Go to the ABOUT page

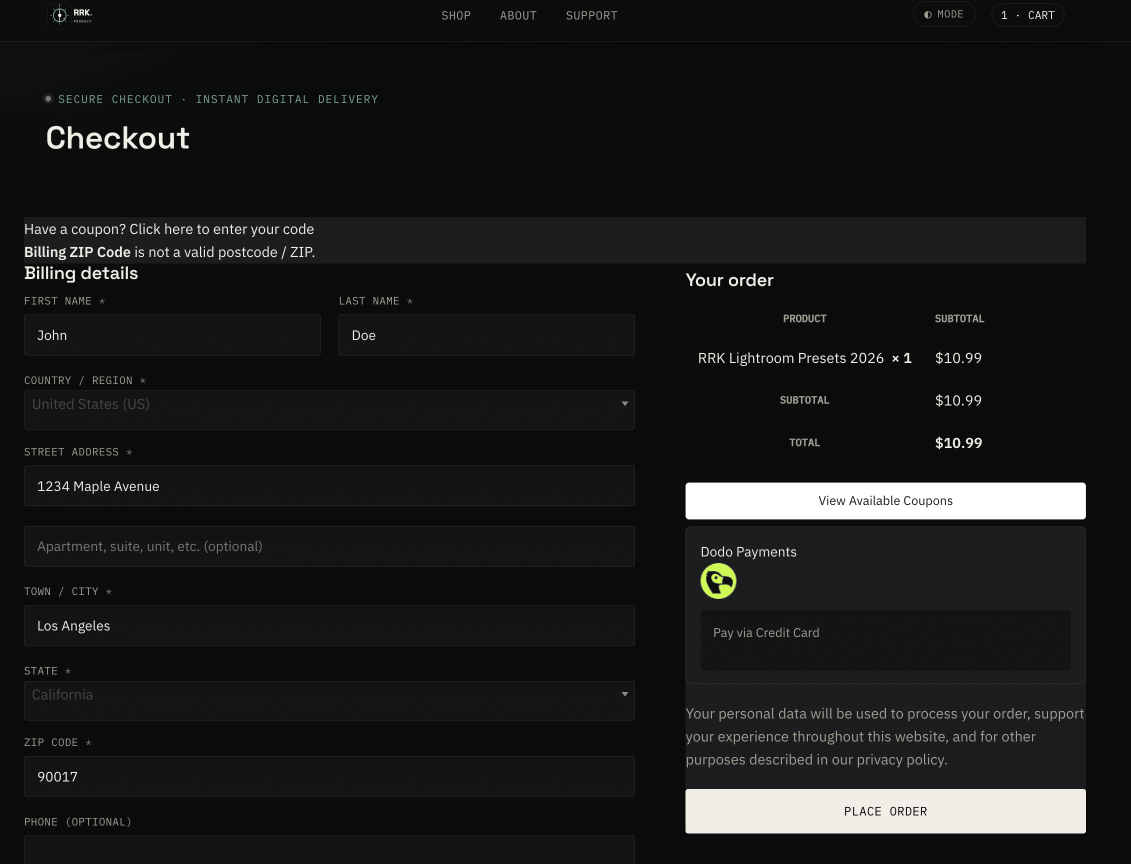click(518, 15)
